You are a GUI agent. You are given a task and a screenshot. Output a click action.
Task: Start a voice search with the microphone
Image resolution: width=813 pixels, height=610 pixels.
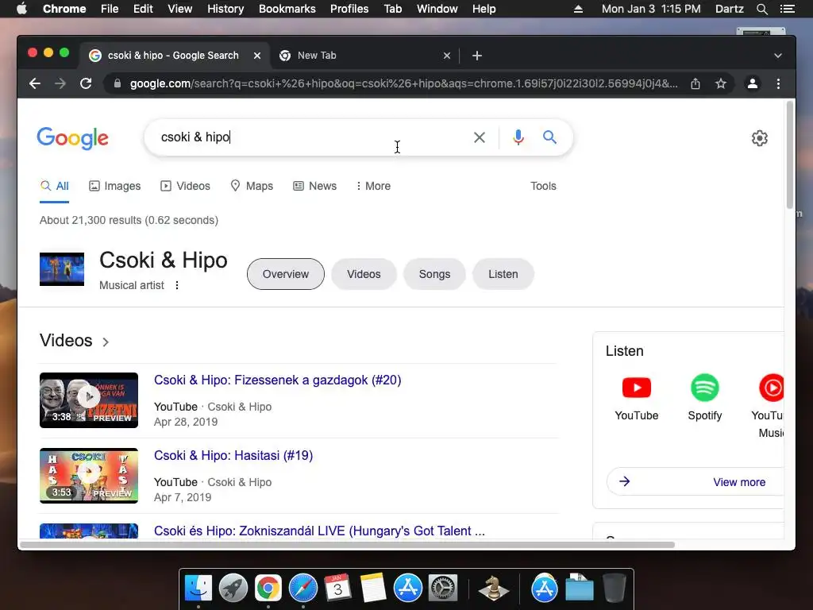point(518,137)
